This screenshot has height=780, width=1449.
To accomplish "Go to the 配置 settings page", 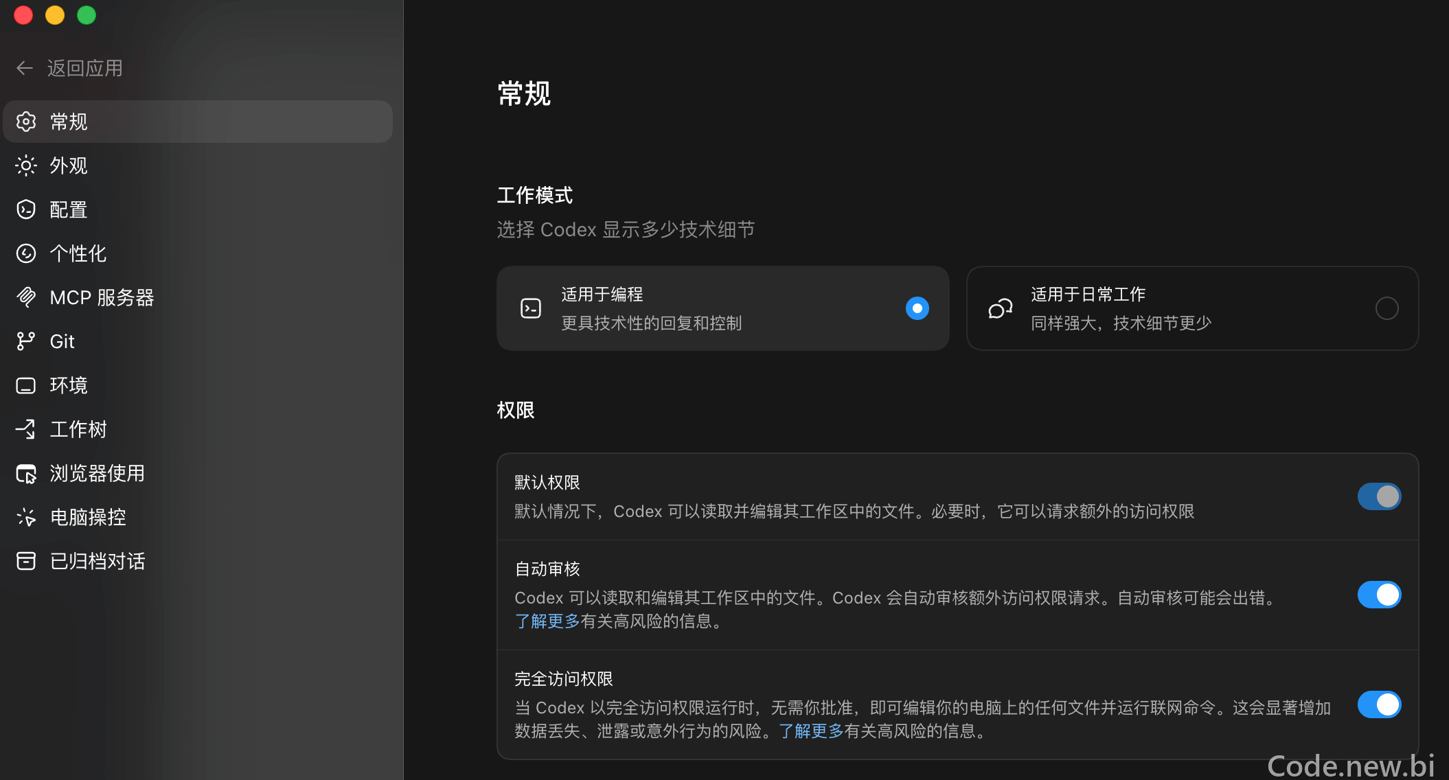I will (198, 209).
